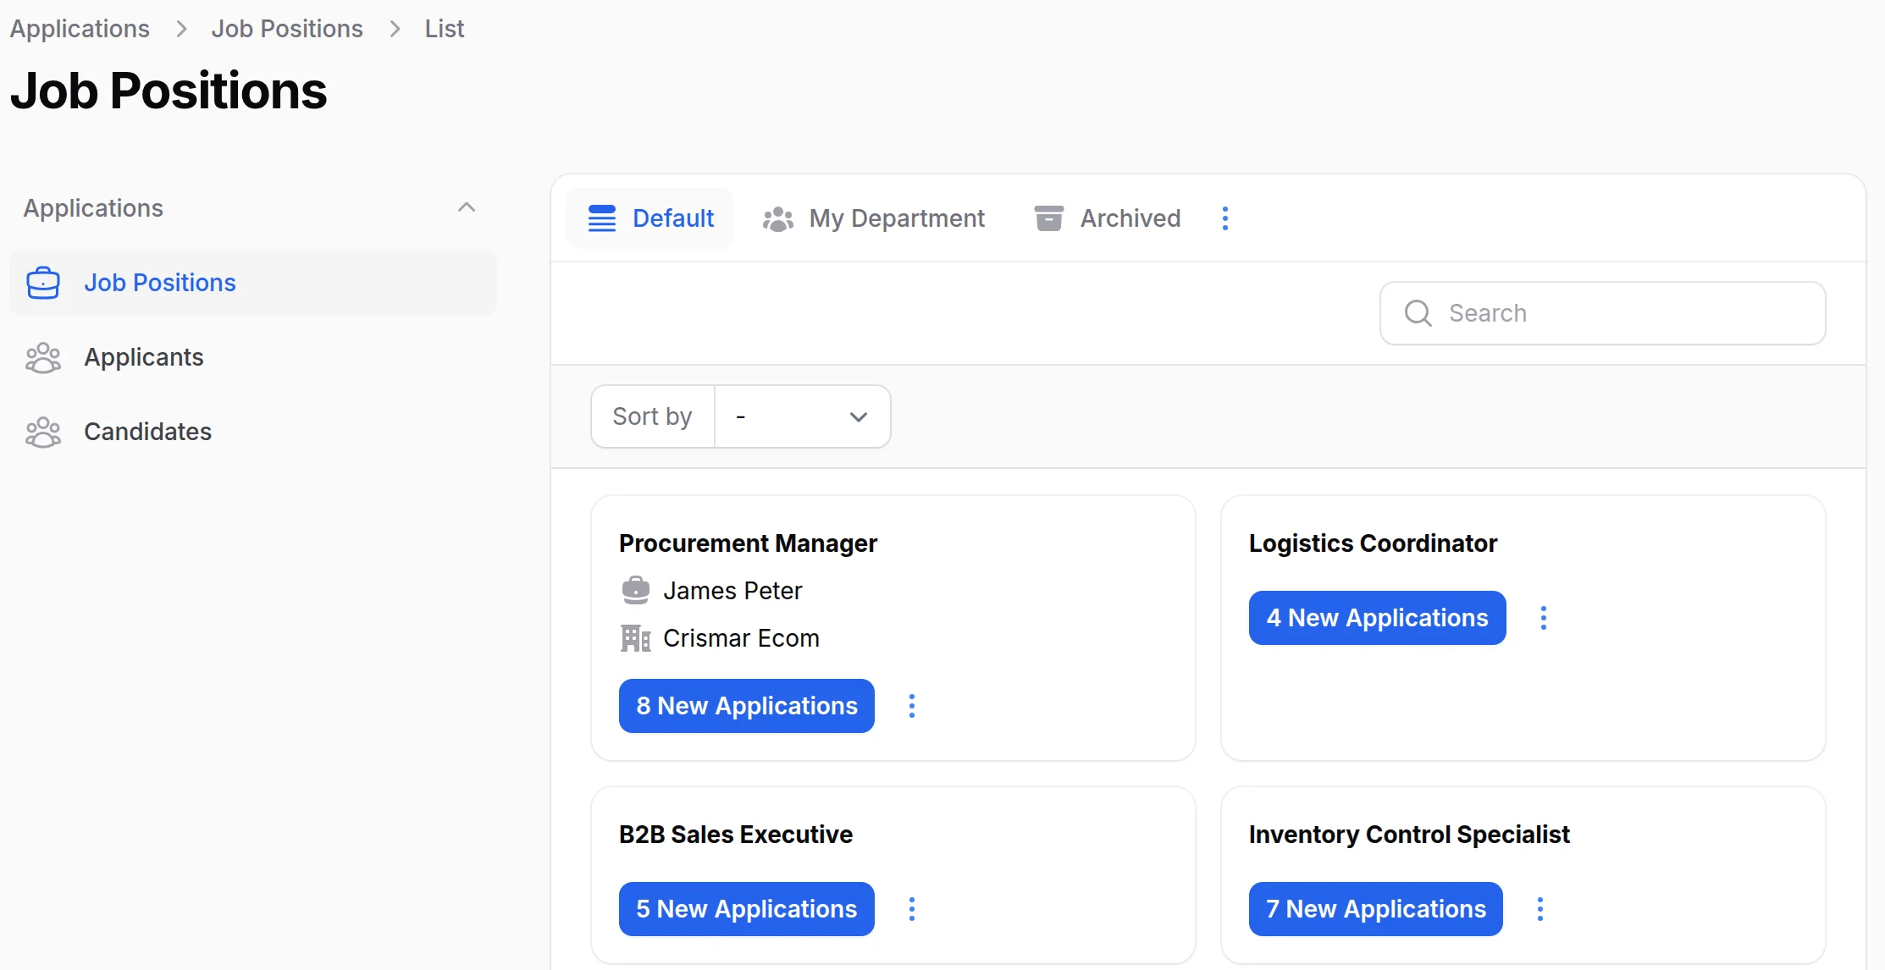Select the Default tab
This screenshot has height=970, width=1885.
pyautogui.click(x=650, y=218)
